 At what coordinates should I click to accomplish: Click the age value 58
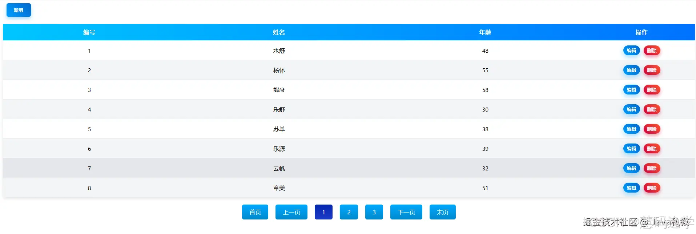485,90
